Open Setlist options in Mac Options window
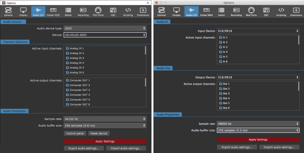Screen dimensions: 304x153 pos(221,12)
